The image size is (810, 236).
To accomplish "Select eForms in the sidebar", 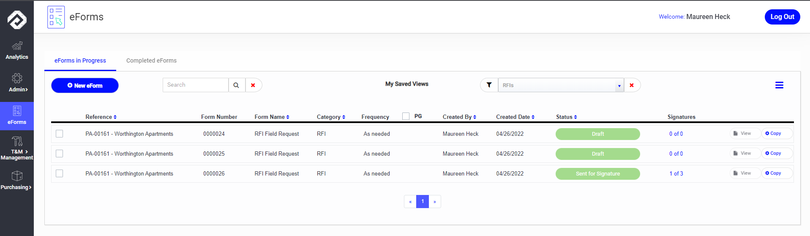I will (17, 115).
